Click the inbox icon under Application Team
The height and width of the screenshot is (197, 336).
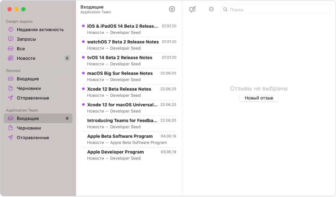click(x=11, y=118)
